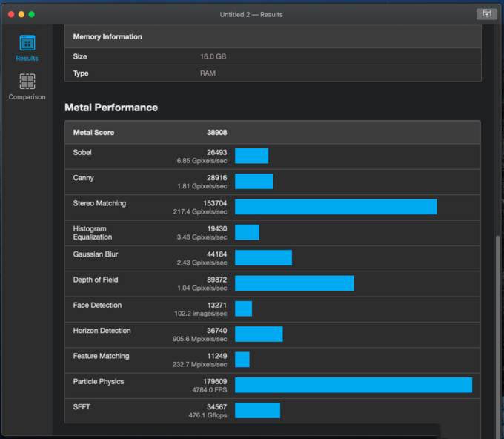
Task: Click the 476.1 Gflops rate text
Action: tap(208, 415)
